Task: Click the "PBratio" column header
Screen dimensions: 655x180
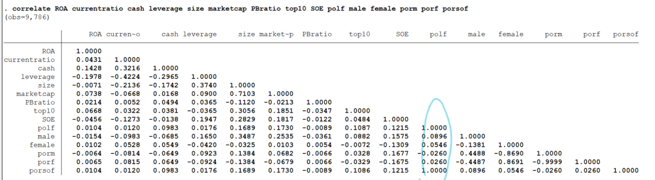Action: pos(317,34)
